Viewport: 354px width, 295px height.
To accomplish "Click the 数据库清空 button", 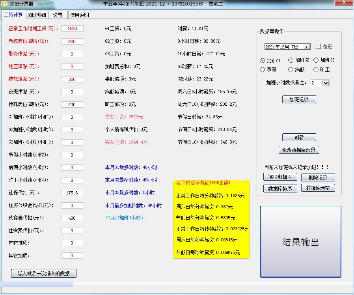I will coord(318,188).
